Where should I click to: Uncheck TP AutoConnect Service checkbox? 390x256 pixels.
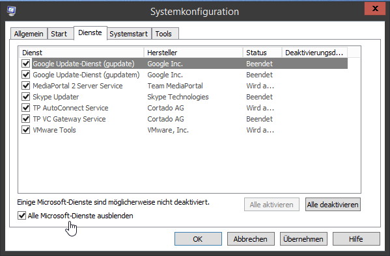point(25,108)
